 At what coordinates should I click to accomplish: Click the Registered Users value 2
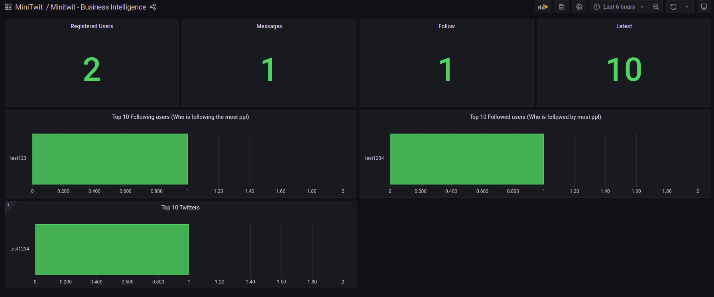pyautogui.click(x=92, y=70)
